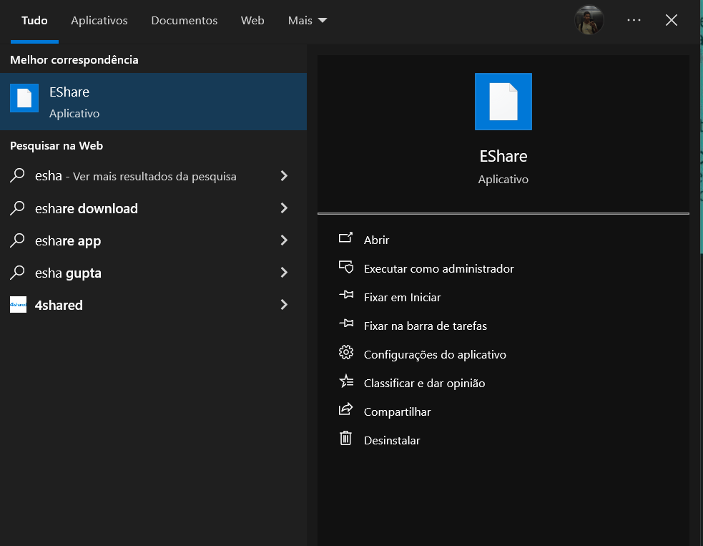The image size is (703, 546).
Task: Click the EShare title in preview pane
Action: (x=503, y=156)
